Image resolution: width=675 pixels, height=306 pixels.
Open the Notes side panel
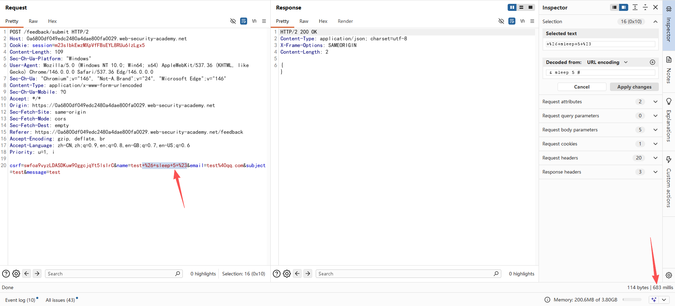coord(669,70)
